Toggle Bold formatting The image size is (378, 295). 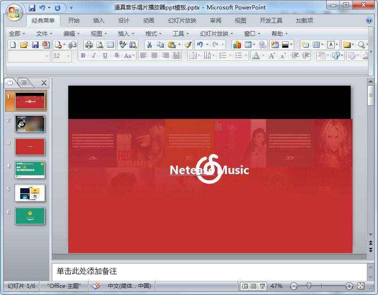83,56
